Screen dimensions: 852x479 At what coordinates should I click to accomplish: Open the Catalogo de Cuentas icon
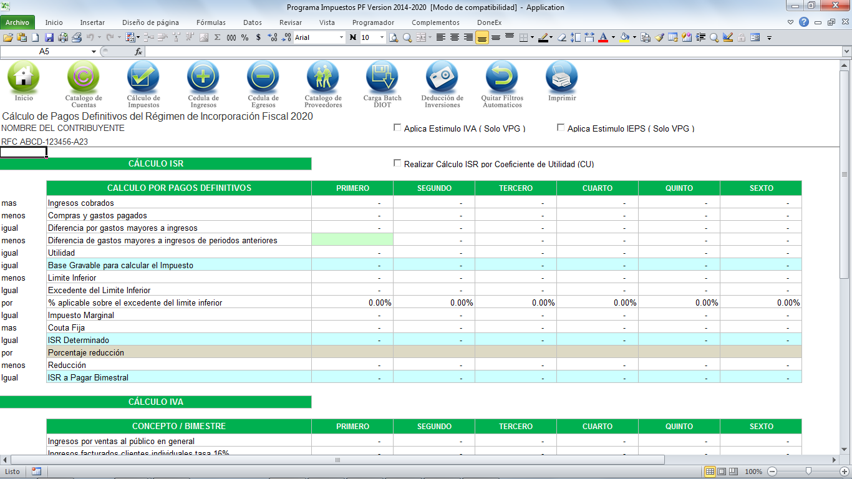click(83, 77)
